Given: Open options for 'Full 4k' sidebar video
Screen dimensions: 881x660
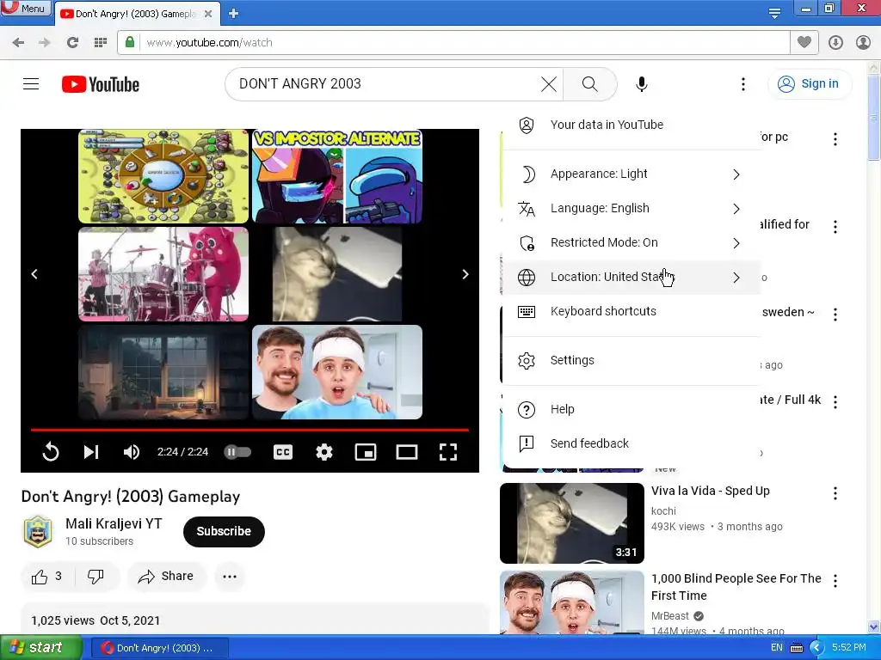Looking at the screenshot, I should click(x=835, y=402).
